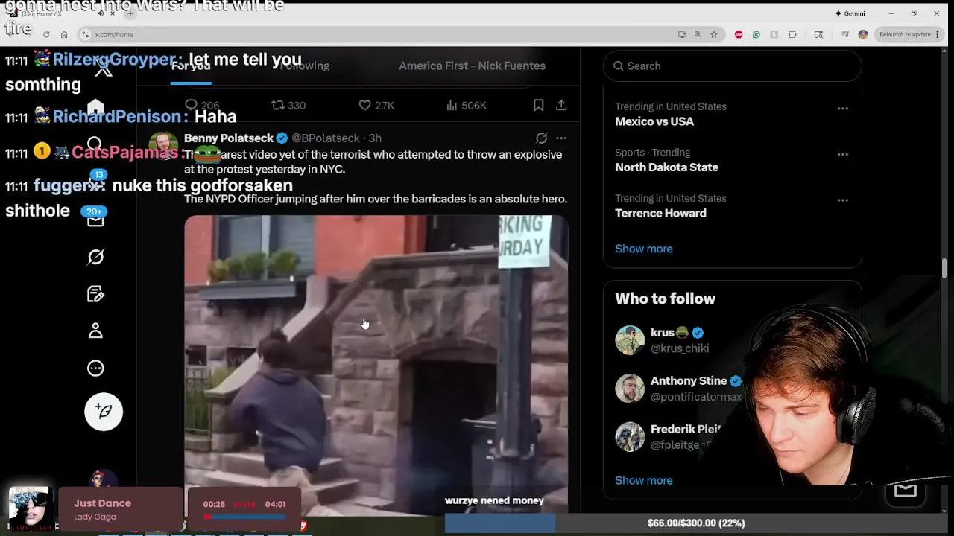Play the NYC protest video
954x536 pixels.
click(376, 365)
